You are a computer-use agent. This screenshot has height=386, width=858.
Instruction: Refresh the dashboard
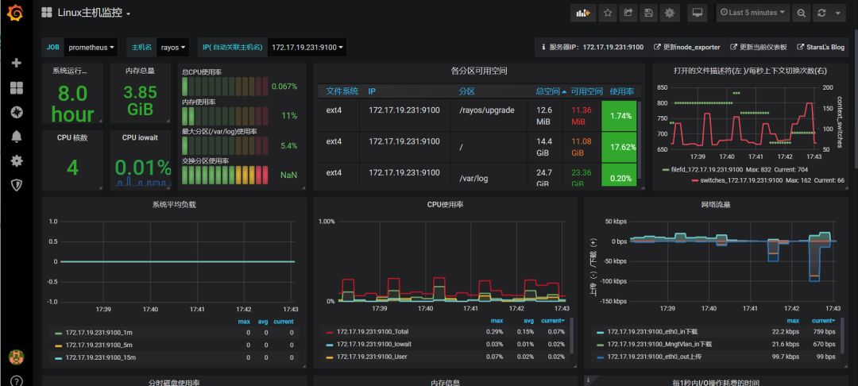pyautogui.click(x=821, y=14)
